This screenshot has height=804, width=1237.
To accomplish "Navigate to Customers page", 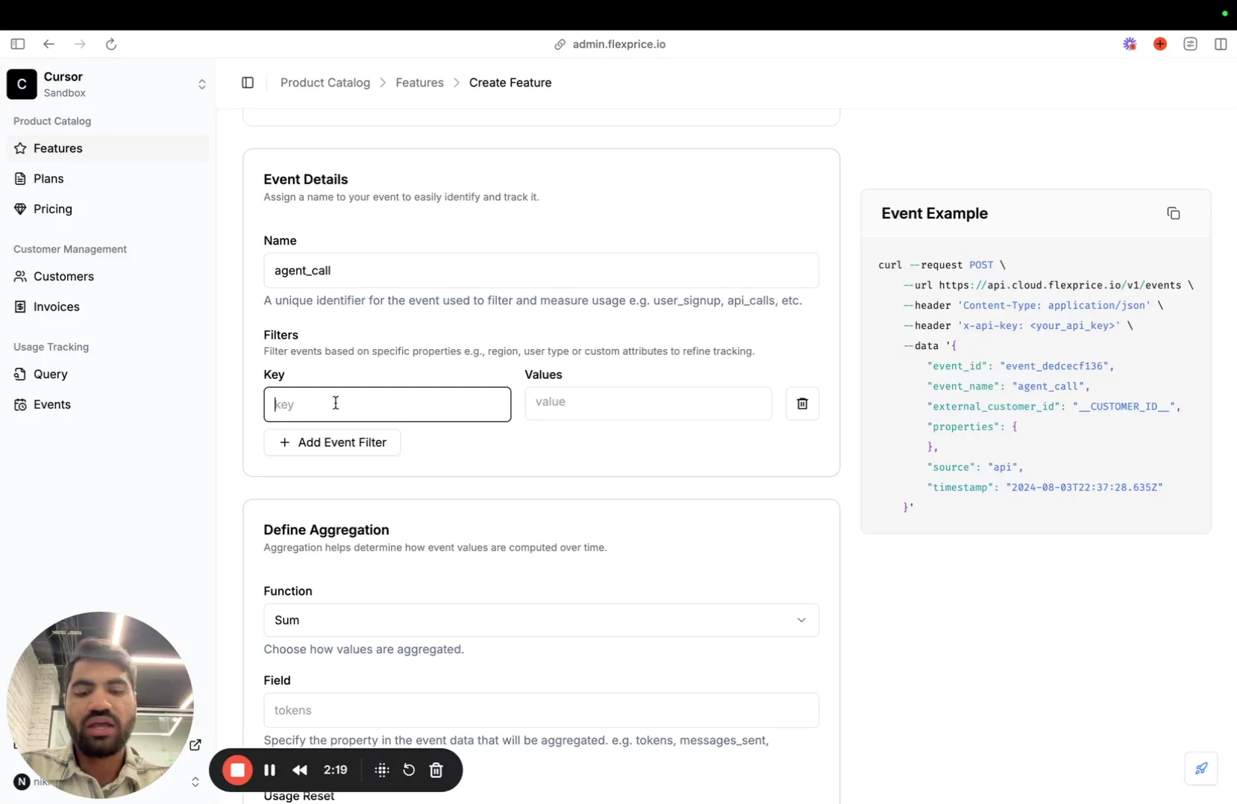I will pyautogui.click(x=63, y=277).
